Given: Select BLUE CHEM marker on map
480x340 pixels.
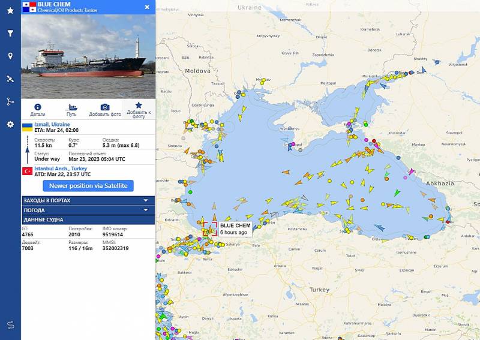Looking at the screenshot, I should [210, 229].
